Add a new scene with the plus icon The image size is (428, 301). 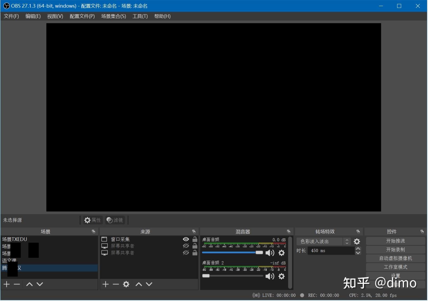(x=6, y=284)
